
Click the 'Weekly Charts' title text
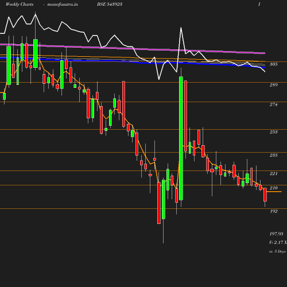click(x=20, y=4)
